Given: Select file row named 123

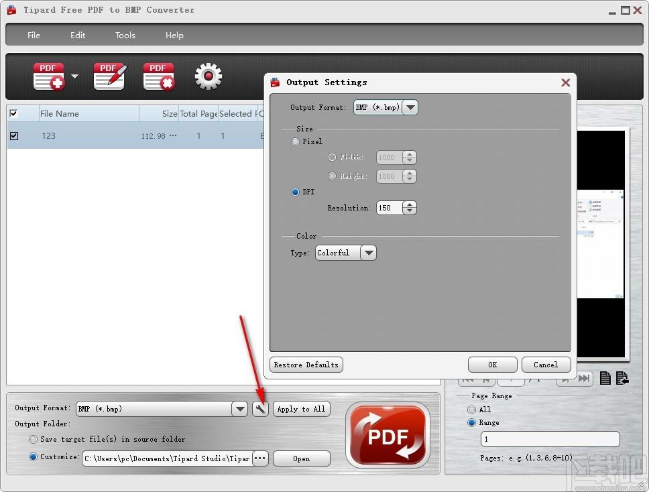Looking at the screenshot, I should click(x=135, y=135).
